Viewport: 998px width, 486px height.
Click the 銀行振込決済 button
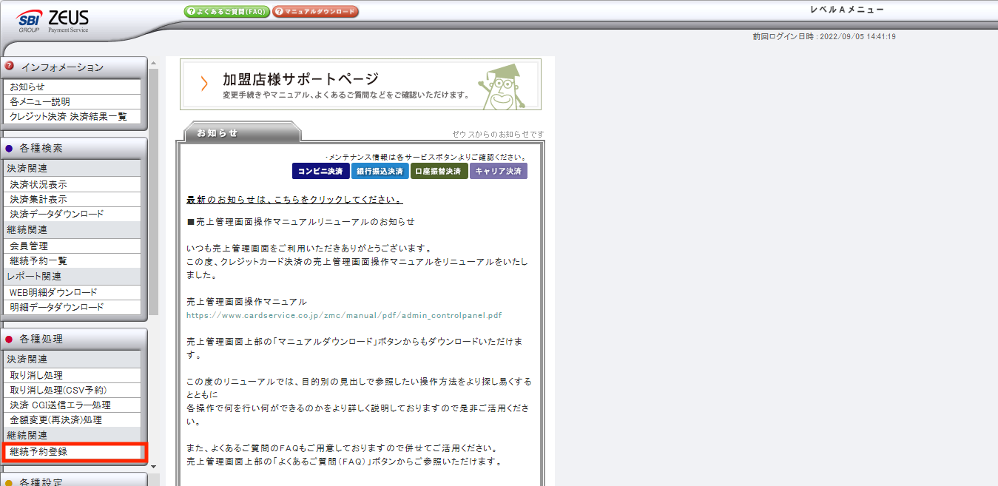[380, 171]
